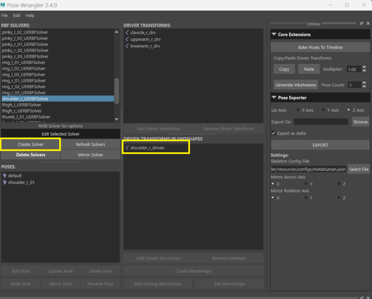
Task: Click the default pose figure icon
Action: coord(5,175)
